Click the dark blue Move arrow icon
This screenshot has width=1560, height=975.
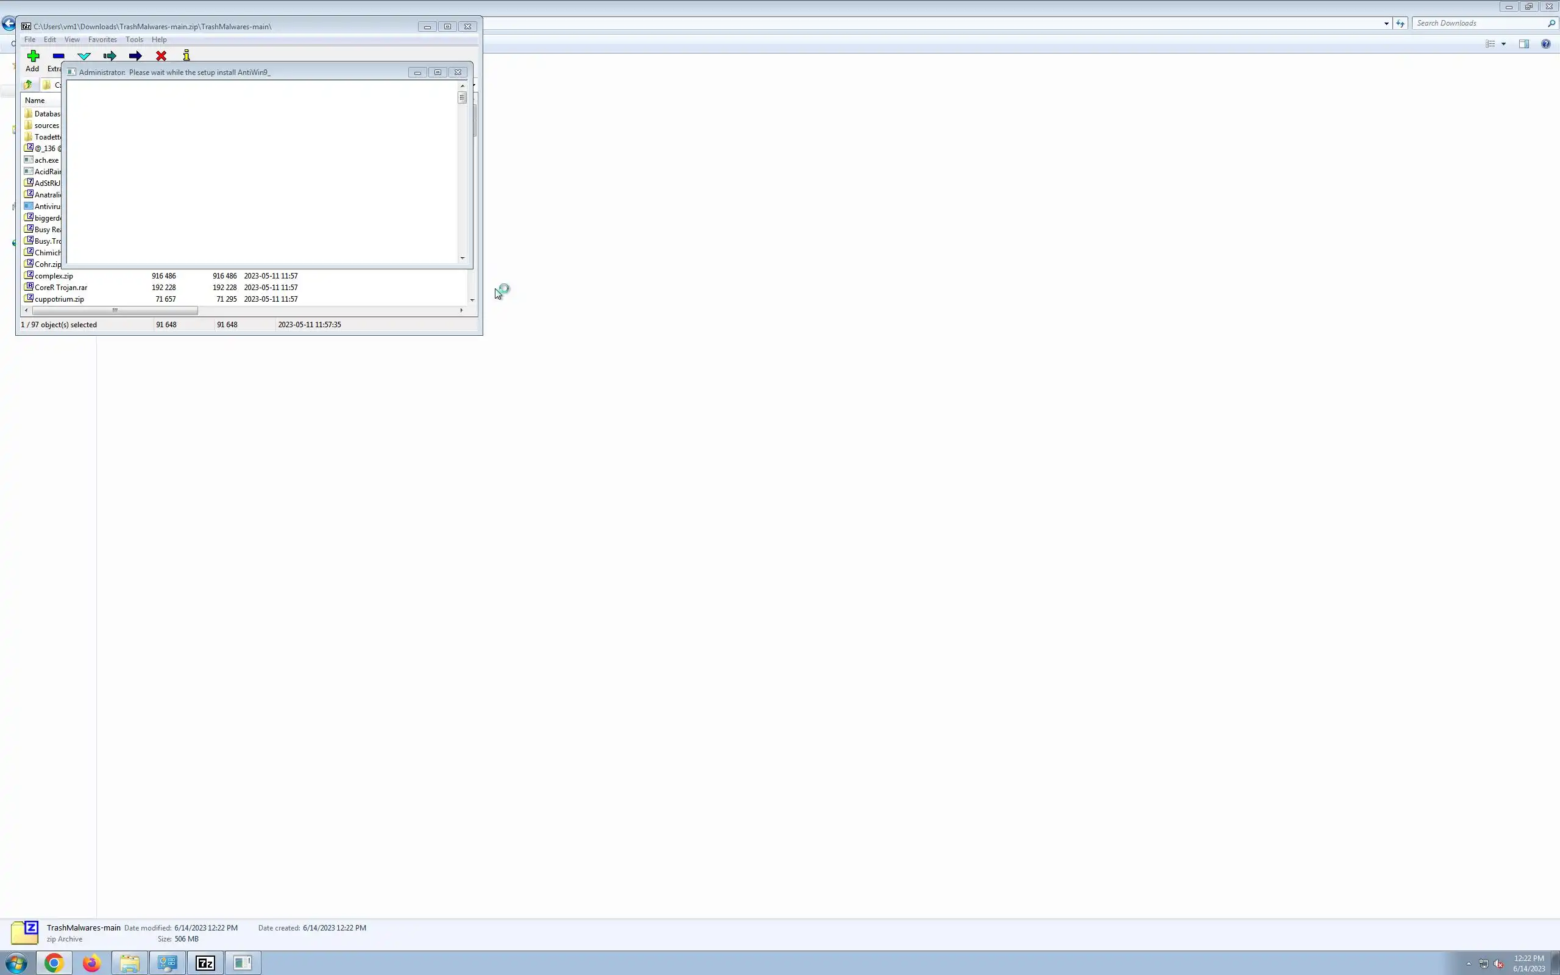pyautogui.click(x=135, y=56)
